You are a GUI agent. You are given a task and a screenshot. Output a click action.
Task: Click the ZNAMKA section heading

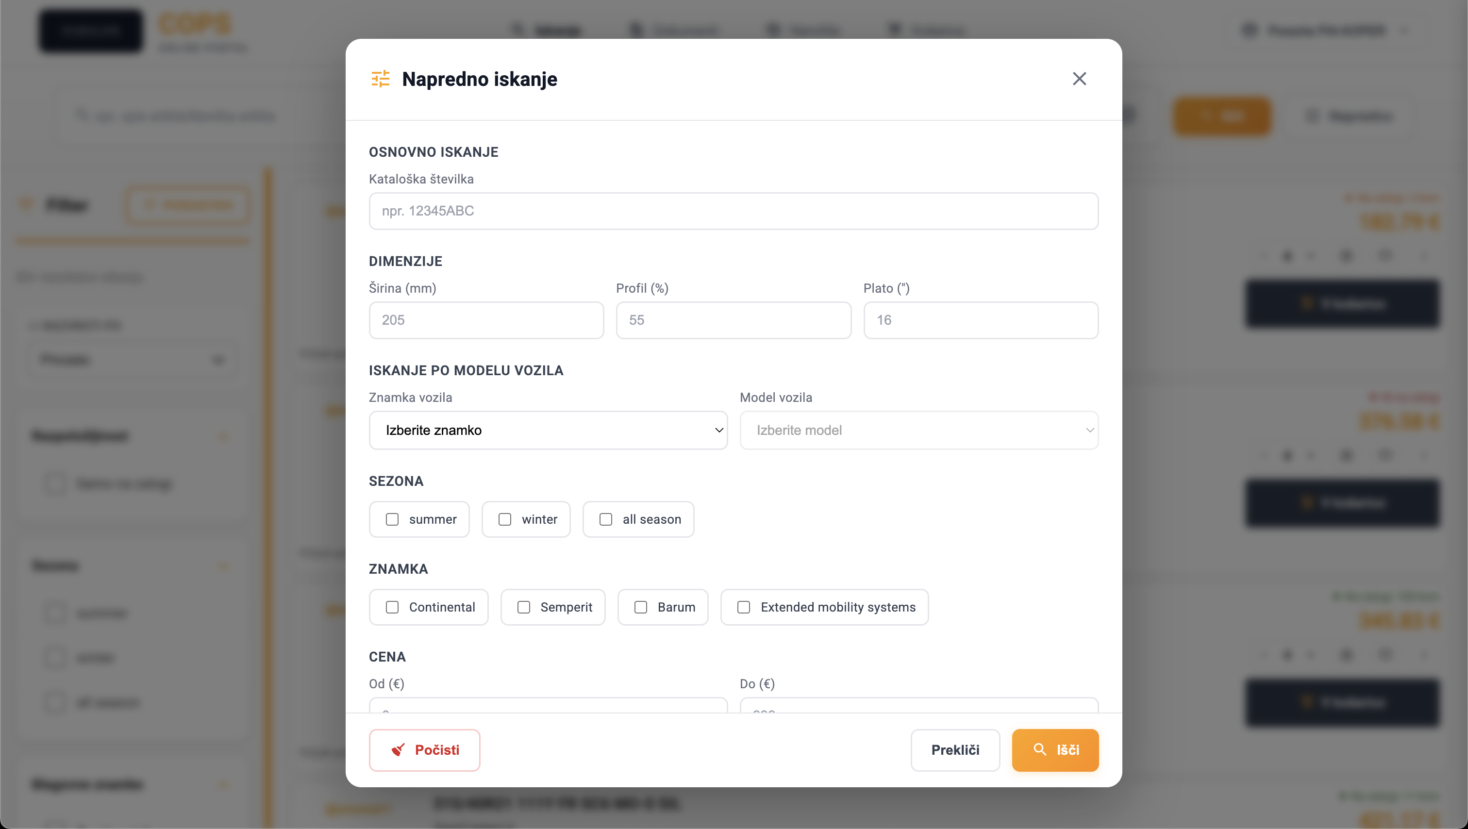click(399, 569)
